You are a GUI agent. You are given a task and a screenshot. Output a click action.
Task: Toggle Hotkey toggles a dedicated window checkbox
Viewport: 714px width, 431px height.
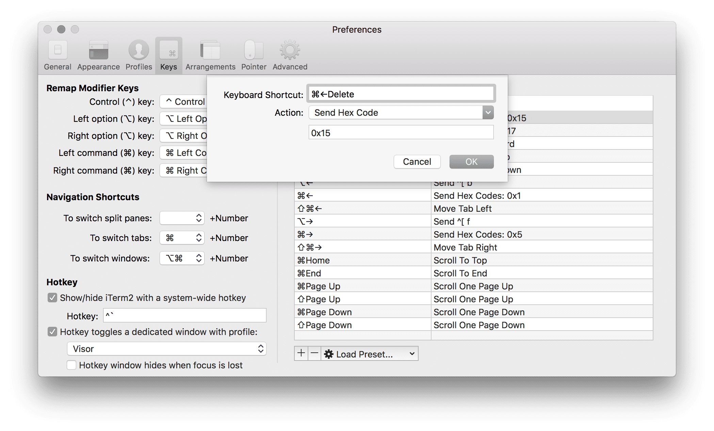pyautogui.click(x=52, y=332)
